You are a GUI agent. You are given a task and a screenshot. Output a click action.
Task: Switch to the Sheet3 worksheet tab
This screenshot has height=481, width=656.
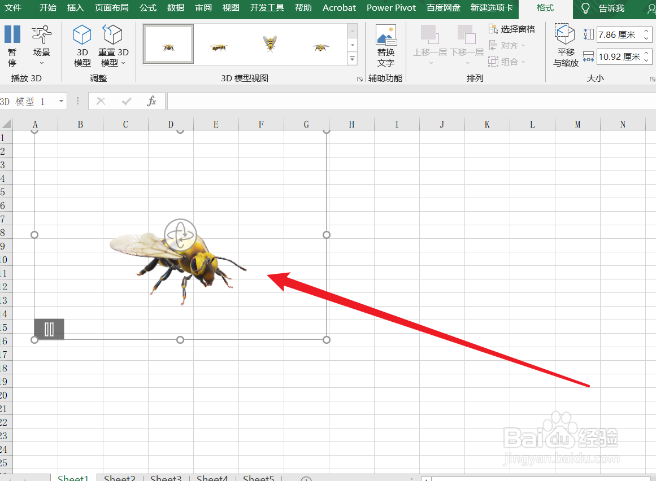166,477
